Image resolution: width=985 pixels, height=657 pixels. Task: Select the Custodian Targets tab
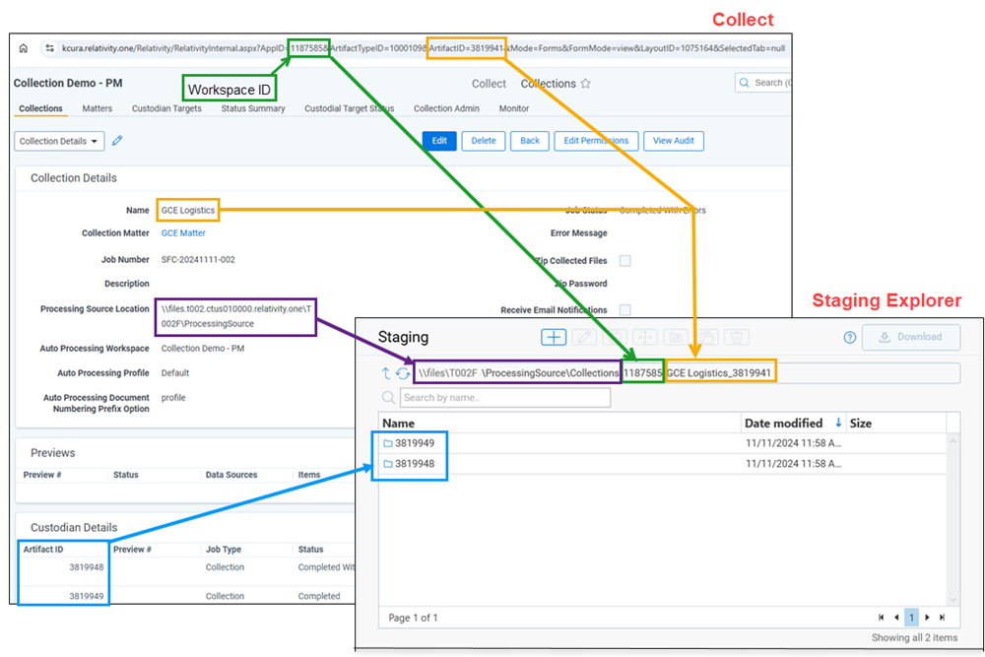166,108
